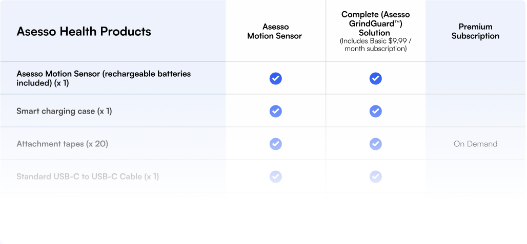The height and width of the screenshot is (244, 527).
Task: Click Smart charging case checkmark under Complete Solution
Action: point(375,112)
